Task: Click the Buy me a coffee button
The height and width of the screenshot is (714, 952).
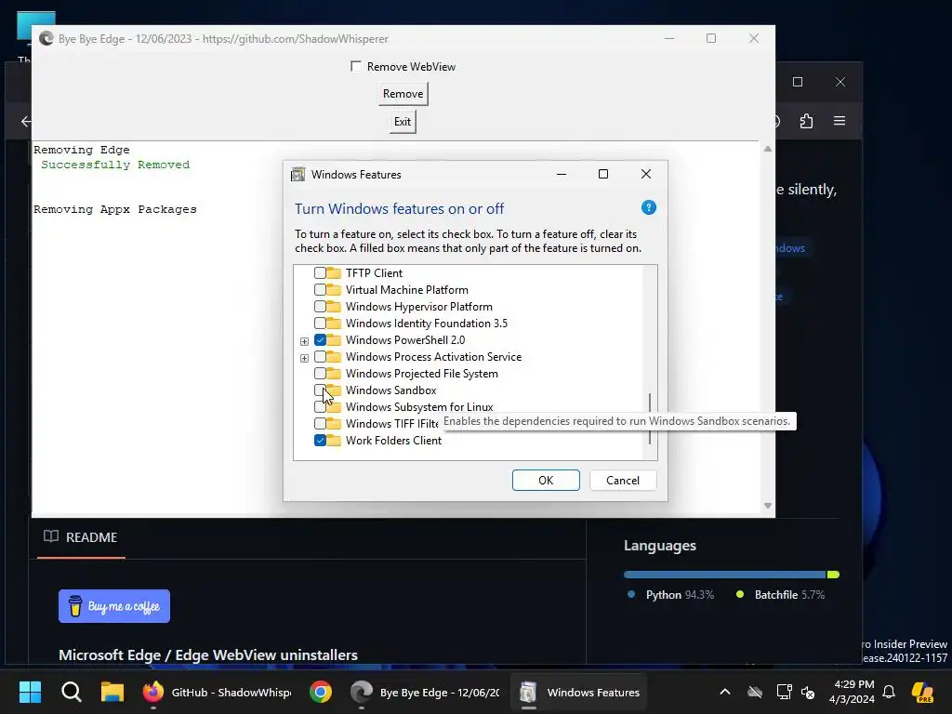Action: [114, 606]
